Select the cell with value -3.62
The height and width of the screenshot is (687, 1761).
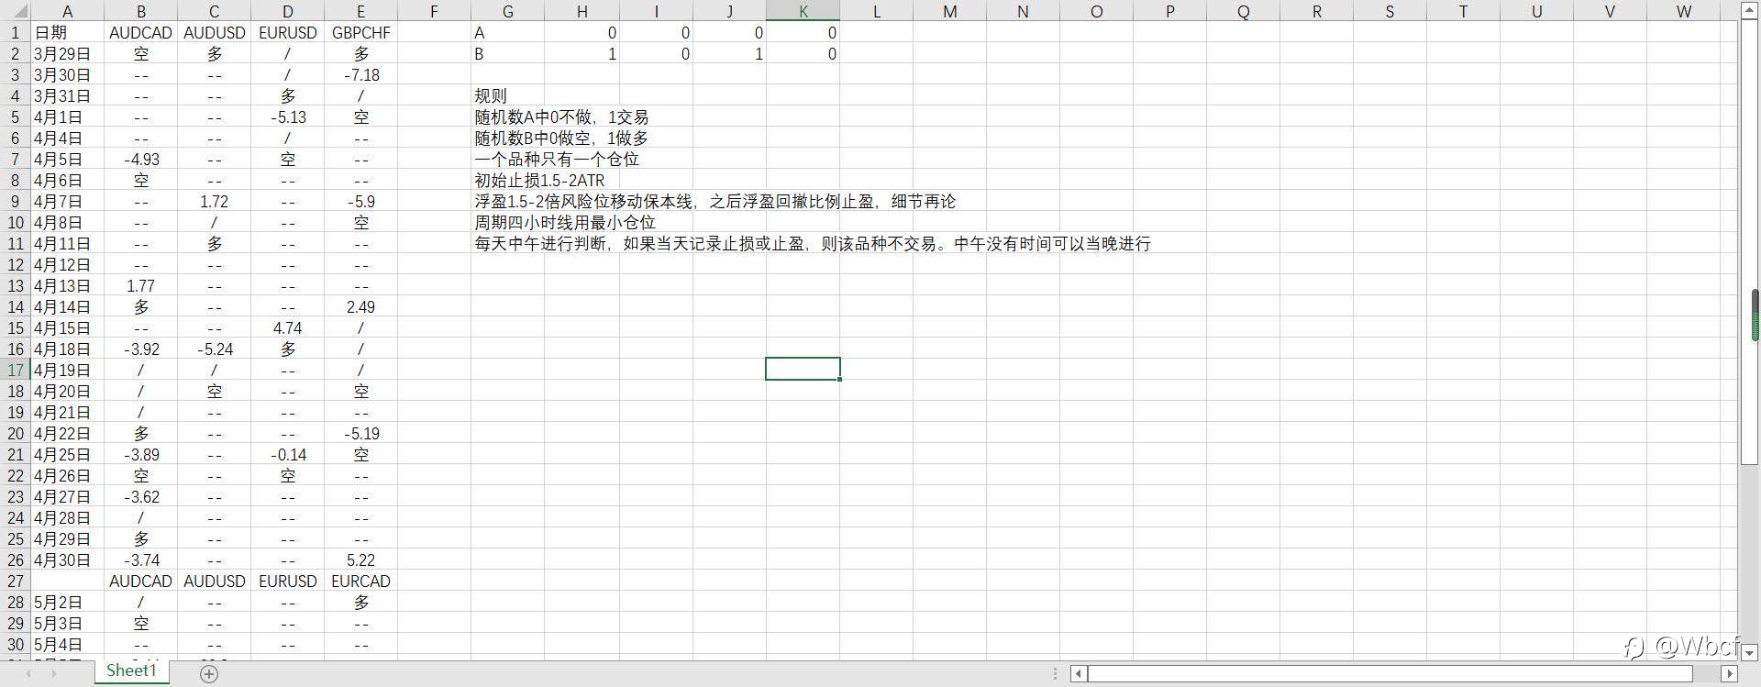click(x=140, y=496)
